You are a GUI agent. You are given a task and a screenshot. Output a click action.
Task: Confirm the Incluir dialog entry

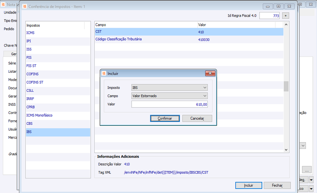(165, 118)
